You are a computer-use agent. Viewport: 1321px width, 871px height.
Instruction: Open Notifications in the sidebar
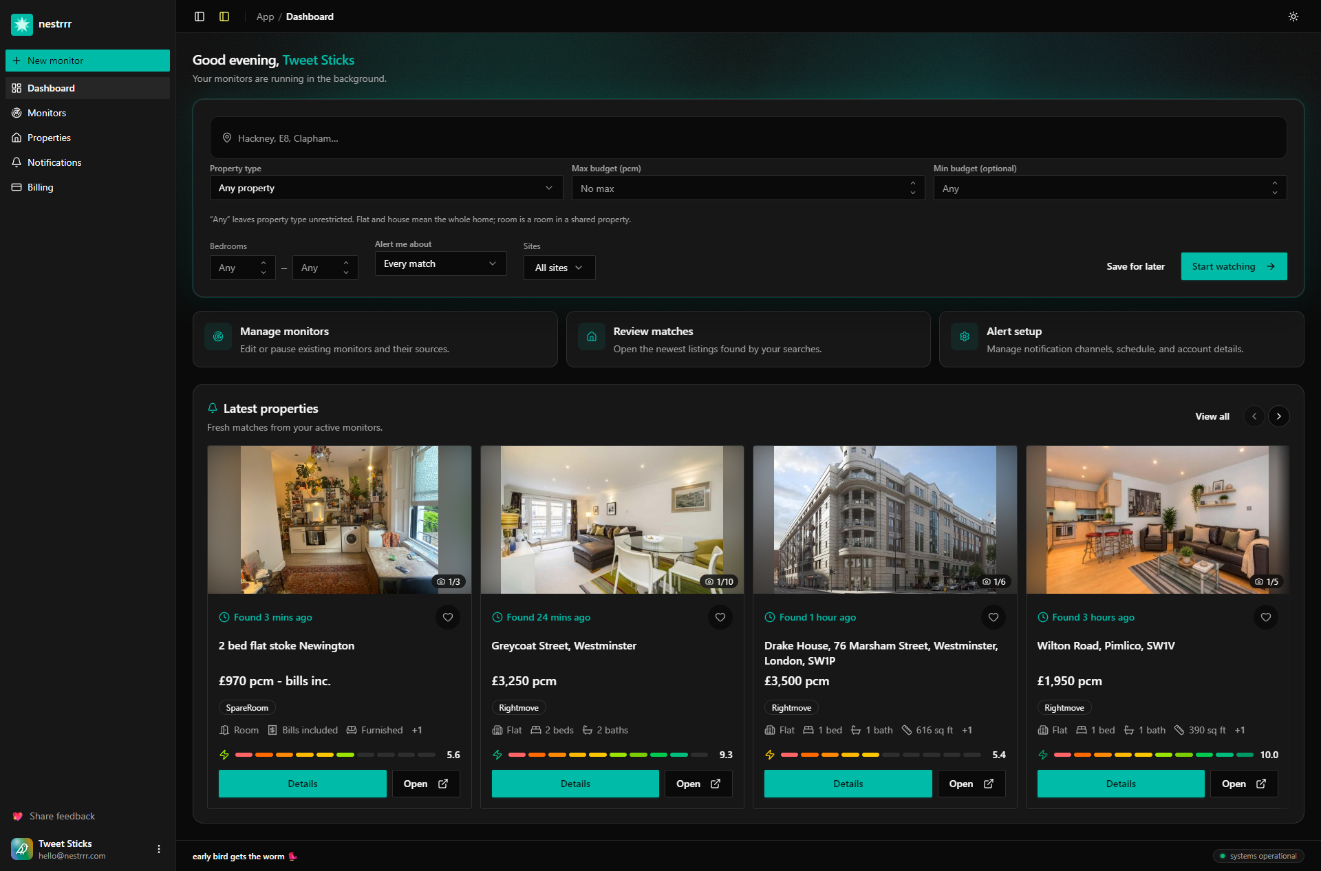(x=88, y=162)
